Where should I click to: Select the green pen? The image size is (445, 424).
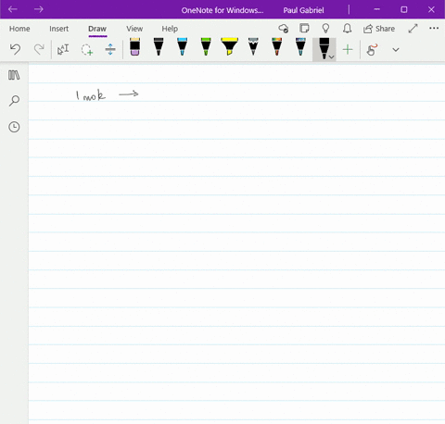click(206, 47)
